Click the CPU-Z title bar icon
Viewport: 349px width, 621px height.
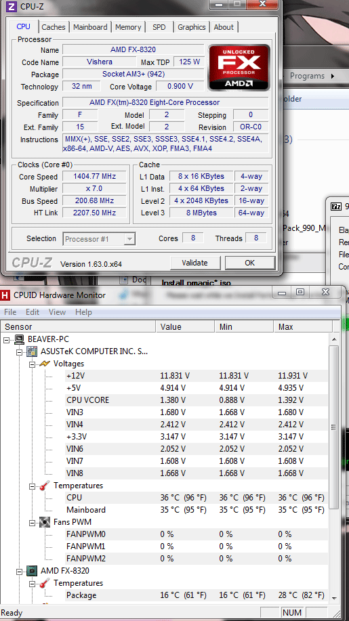pos(12,5)
